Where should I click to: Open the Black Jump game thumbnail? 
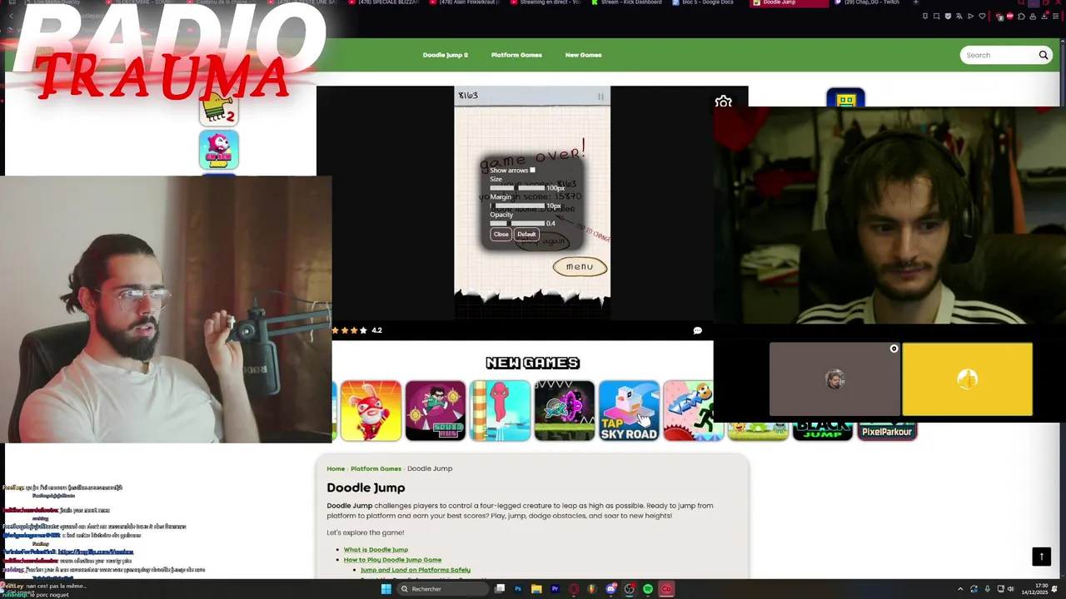823,431
